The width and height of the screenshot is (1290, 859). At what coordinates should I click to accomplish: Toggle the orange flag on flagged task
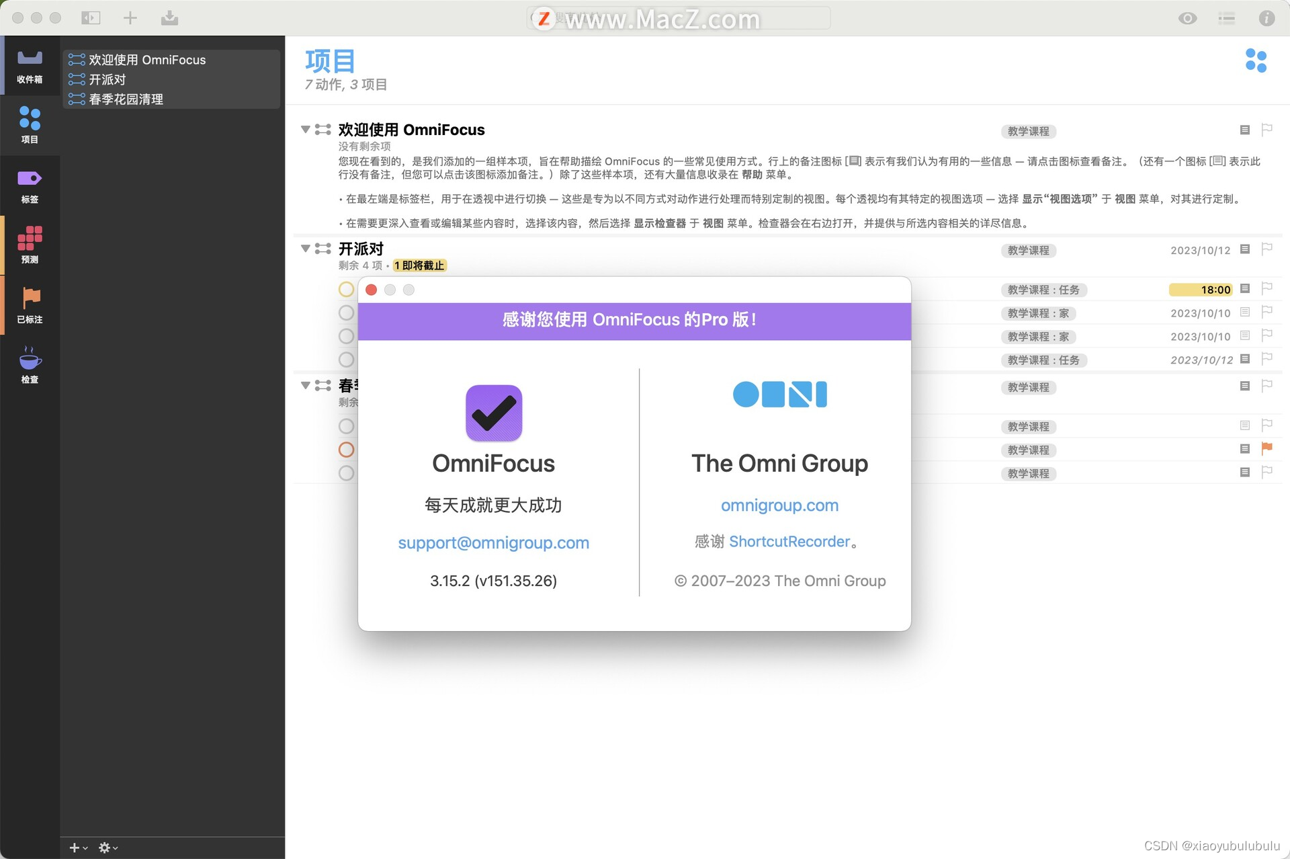pyautogui.click(x=1266, y=448)
